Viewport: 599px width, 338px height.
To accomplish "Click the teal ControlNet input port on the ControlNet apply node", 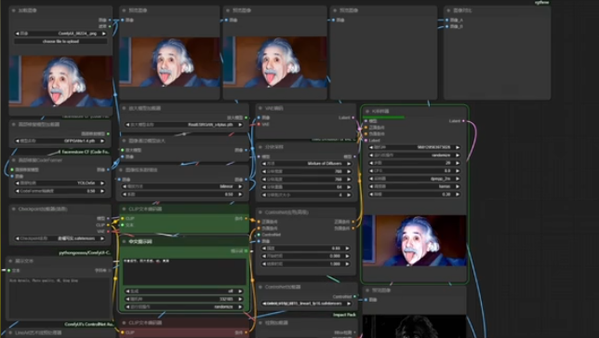I will tap(259, 235).
